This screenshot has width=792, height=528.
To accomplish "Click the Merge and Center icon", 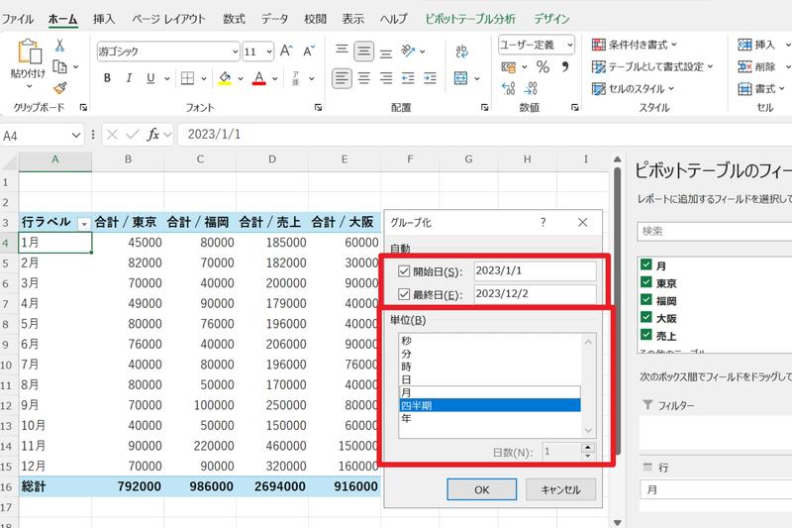I will [x=460, y=78].
